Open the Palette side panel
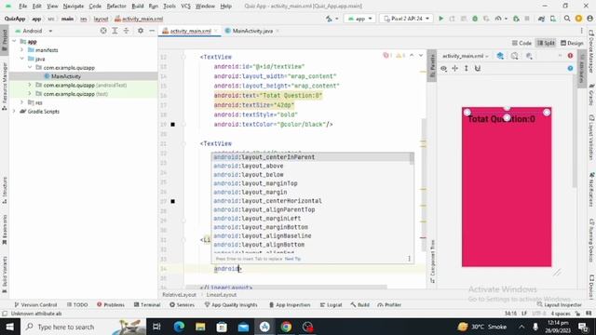596x335 pixels. (x=432, y=66)
